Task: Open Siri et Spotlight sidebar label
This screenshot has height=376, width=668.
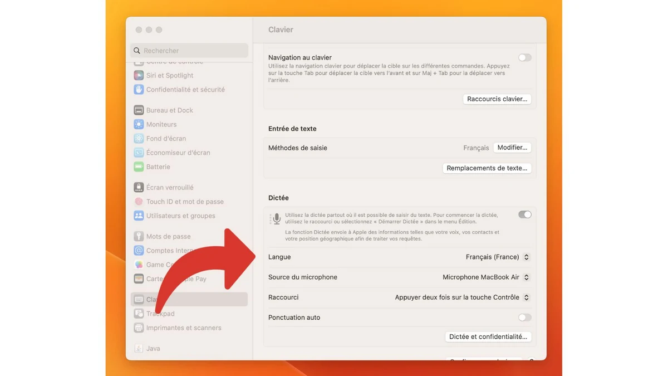Action: pos(170,75)
